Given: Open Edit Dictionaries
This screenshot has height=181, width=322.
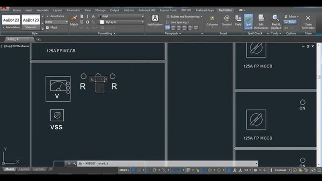Looking at the screenshot, I should tap(261, 22).
